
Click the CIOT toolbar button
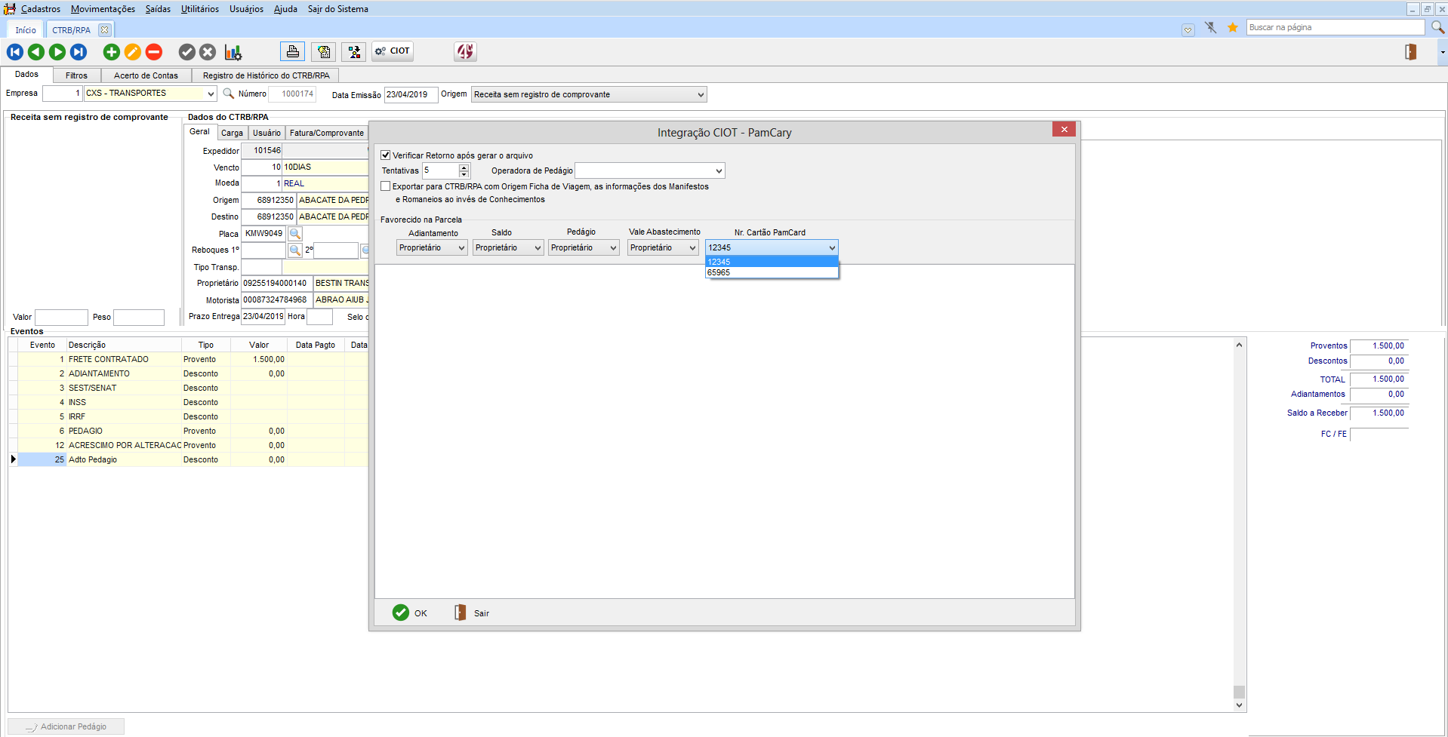click(x=393, y=51)
